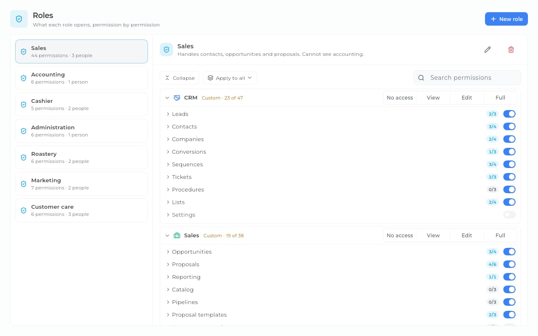Click the magnifier icon in search permissions
The width and height of the screenshot is (538, 336).
(421, 78)
